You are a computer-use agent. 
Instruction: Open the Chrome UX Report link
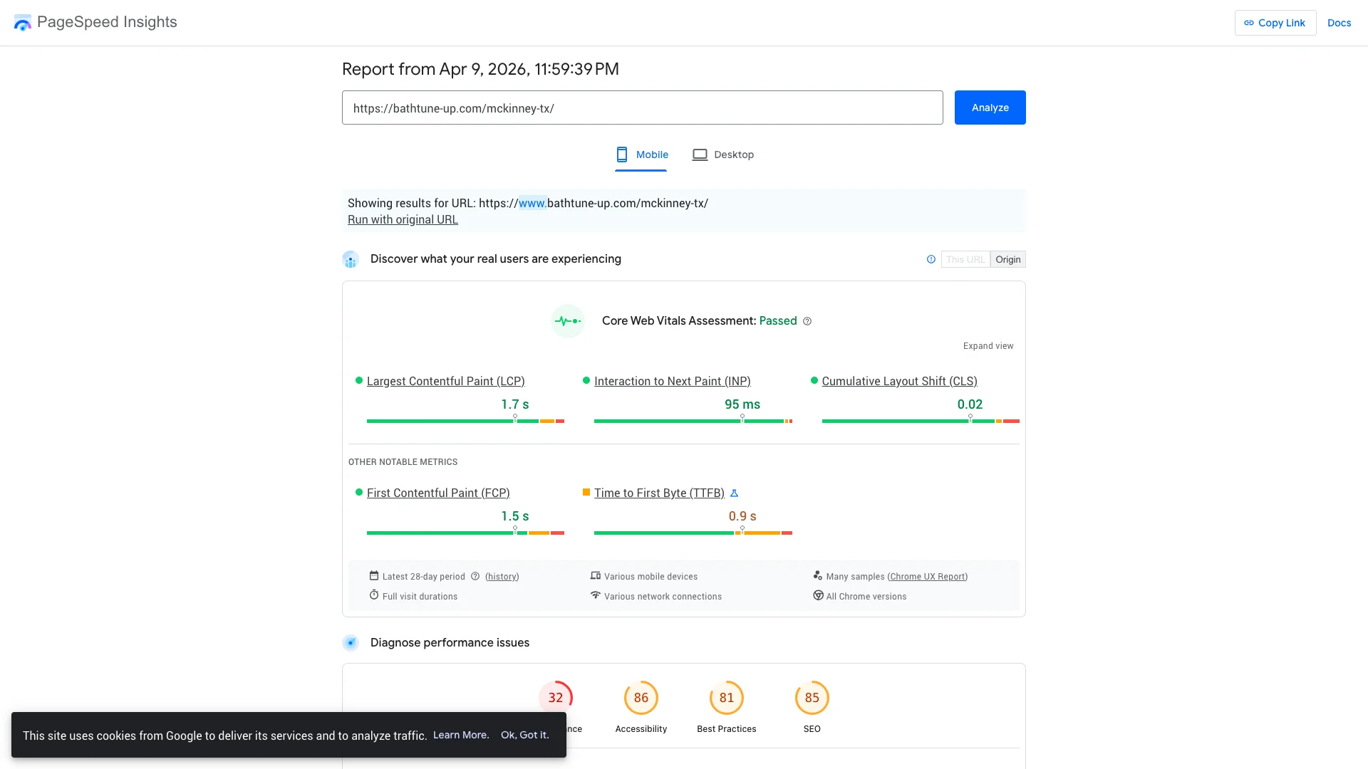[x=927, y=576]
